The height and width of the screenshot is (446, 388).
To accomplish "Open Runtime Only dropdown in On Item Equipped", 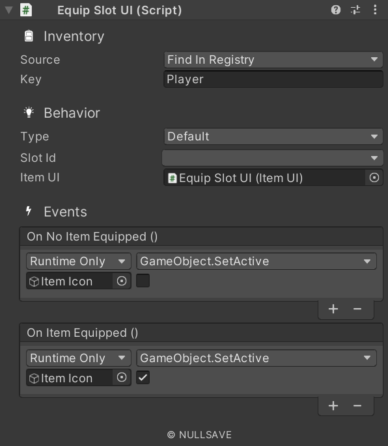I will tap(79, 358).
